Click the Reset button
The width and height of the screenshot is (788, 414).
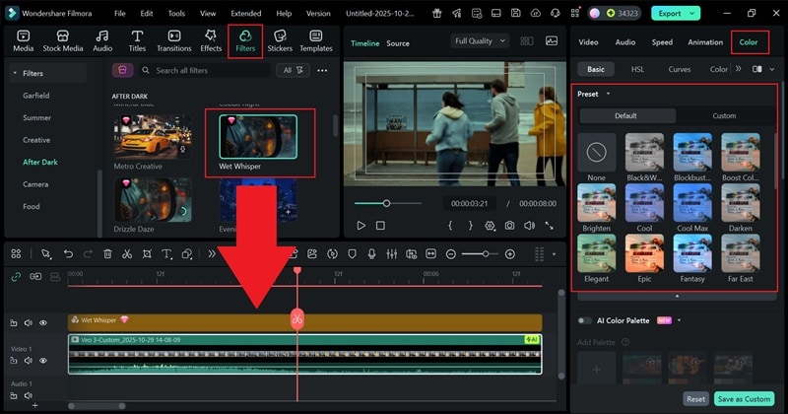pyautogui.click(x=695, y=399)
